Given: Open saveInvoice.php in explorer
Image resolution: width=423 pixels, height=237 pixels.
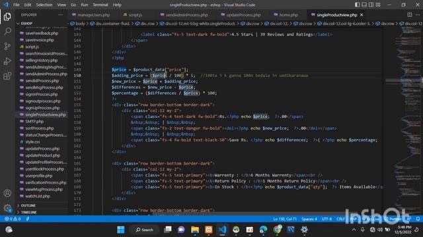Looking at the screenshot, I should point(40,39).
